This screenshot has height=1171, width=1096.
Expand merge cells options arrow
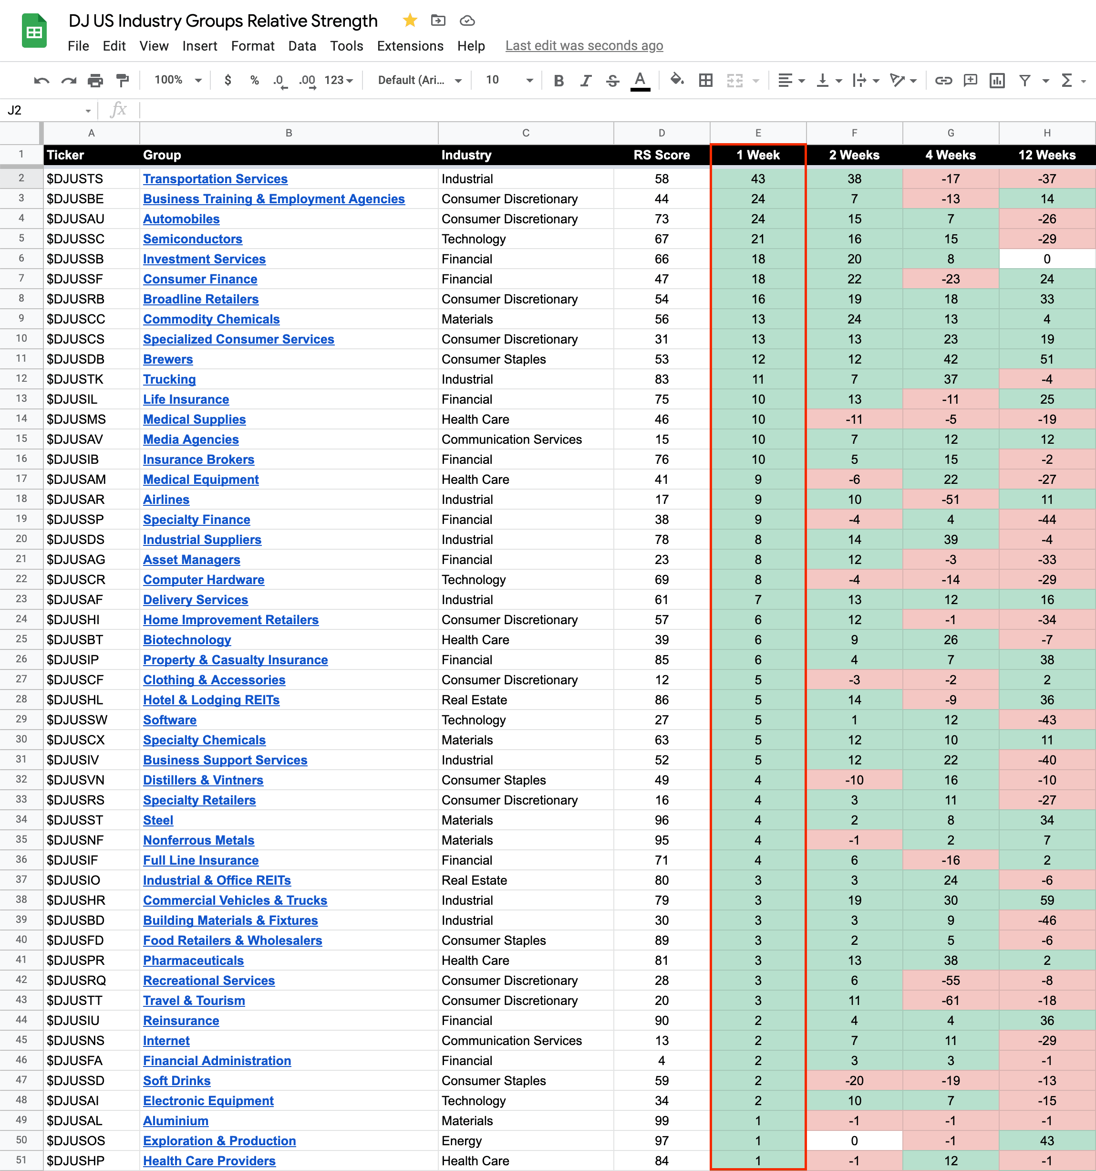click(756, 81)
